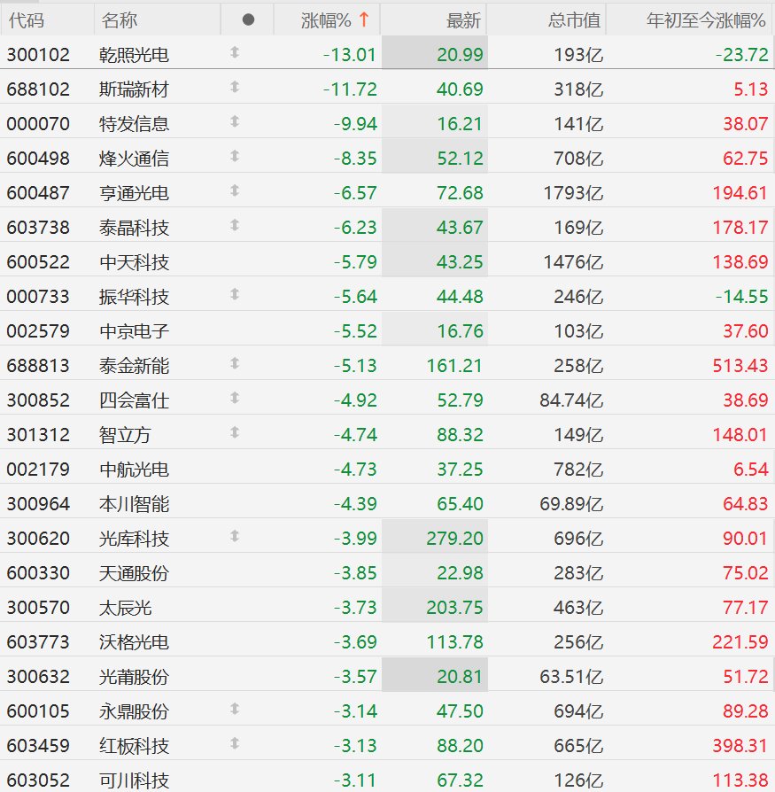This screenshot has height=792, width=775.
Task: Select stock name 中京电子
Action: 134,331
